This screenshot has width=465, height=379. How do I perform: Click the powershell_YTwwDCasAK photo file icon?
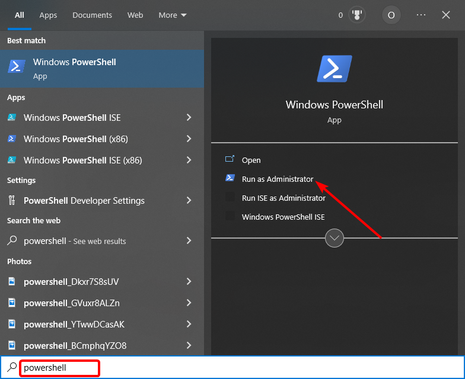[12, 324]
